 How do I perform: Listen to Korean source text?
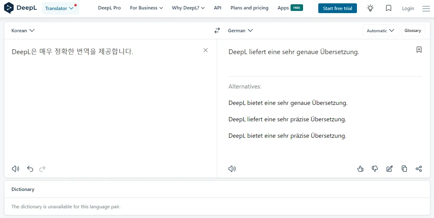tap(16, 169)
